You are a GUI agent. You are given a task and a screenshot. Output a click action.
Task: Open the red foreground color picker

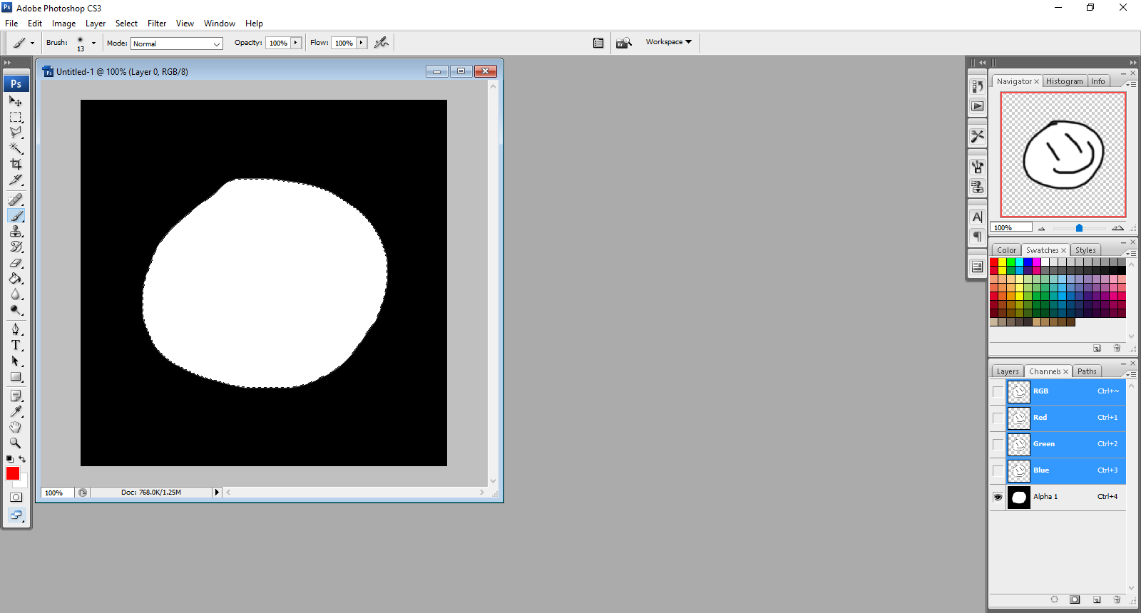click(13, 473)
